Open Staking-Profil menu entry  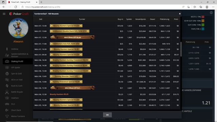17,61
